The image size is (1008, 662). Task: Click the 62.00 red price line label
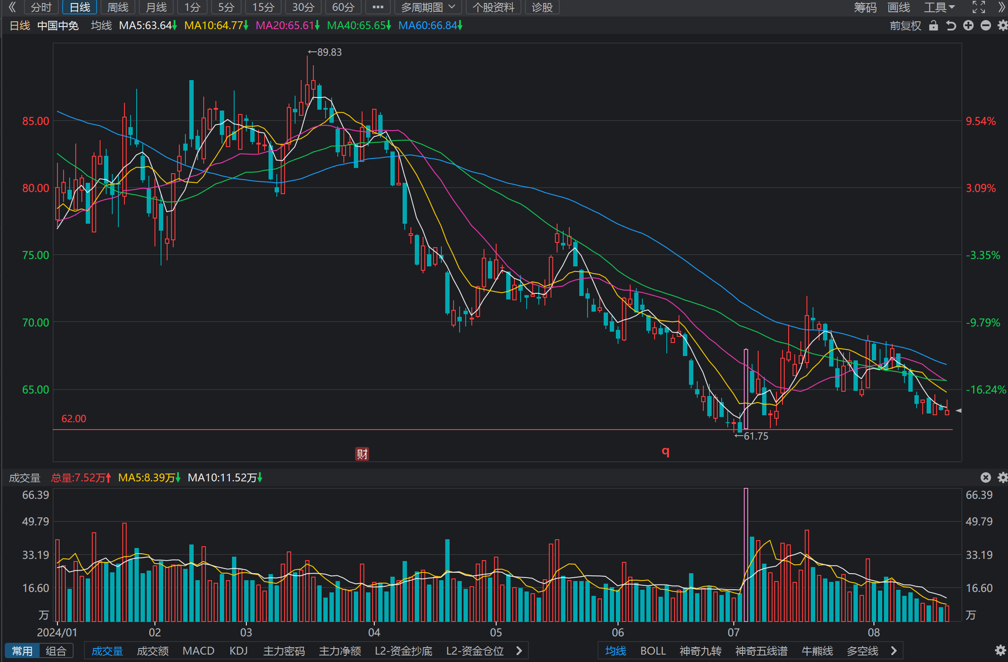coord(74,419)
